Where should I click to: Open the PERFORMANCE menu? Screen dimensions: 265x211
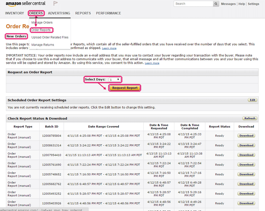(109, 13)
